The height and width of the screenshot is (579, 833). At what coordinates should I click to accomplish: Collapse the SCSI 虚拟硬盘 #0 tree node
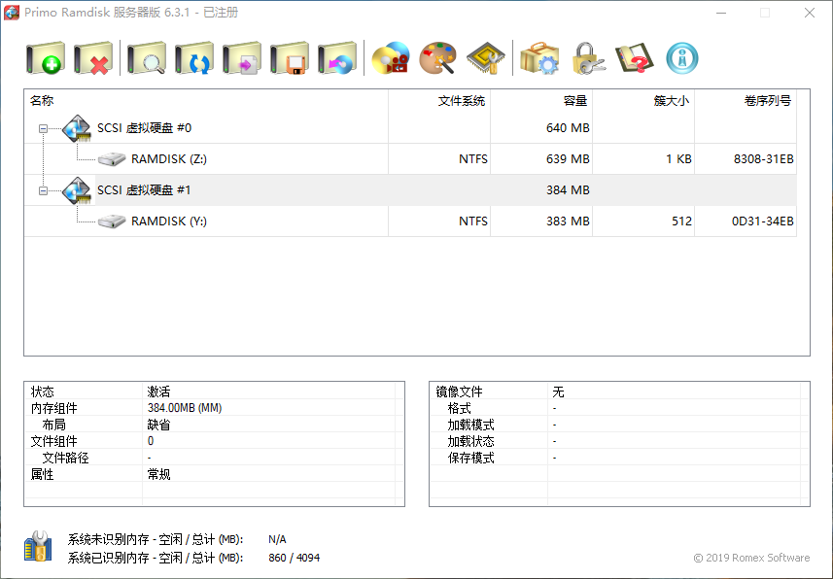(x=41, y=127)
